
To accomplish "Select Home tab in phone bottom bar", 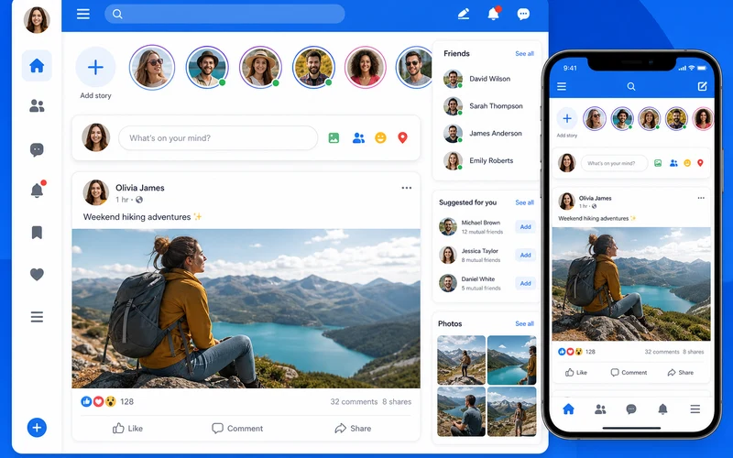I will point(568,409).
